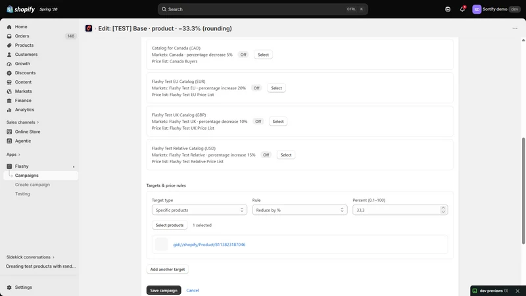Click Off badge for UK catalog
Screen dimensions: 526x296
(x=258, y=122)
